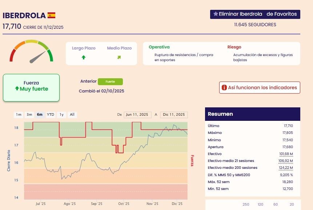This screenshot has height=210, width=313.
Task: Click Cambió el 02/10/2025 text
Action: (x=101, y=91)
